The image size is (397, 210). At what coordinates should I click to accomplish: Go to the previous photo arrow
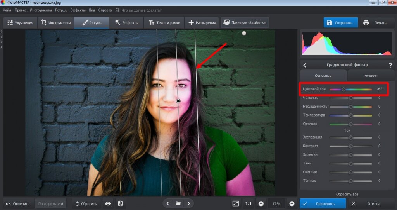[x=167, y=203]
